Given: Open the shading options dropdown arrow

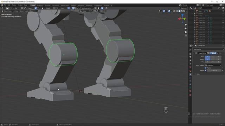Looking at the screenshot, I should tap(186, 11).
